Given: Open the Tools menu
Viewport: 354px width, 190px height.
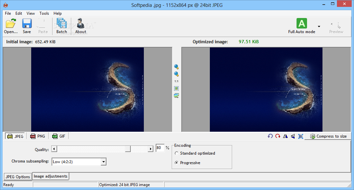Looking at the screenshot, I should coord(44,13).
